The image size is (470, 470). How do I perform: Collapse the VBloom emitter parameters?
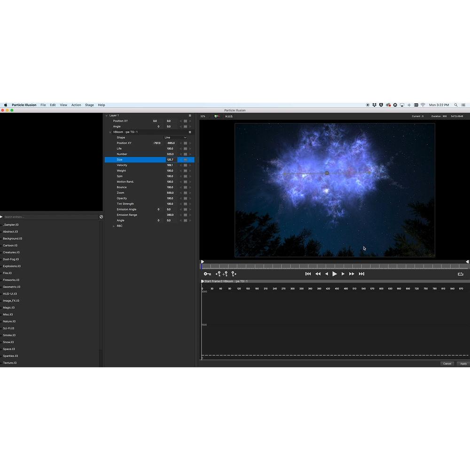pyautogui.click(x=110, y=132)
